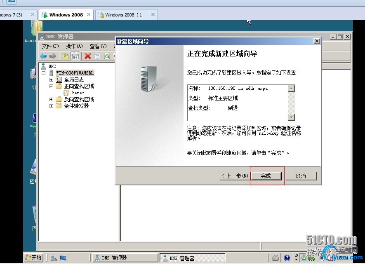365x264 pixels.
Task: Click the 标准主要区域 type text
Action: [223, 98]
